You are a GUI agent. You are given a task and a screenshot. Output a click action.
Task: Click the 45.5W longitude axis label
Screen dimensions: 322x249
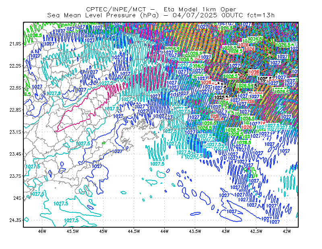(73, 231)
